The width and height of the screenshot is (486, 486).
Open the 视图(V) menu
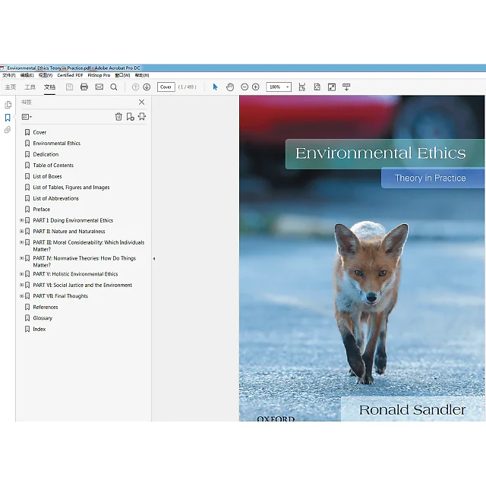46,75
